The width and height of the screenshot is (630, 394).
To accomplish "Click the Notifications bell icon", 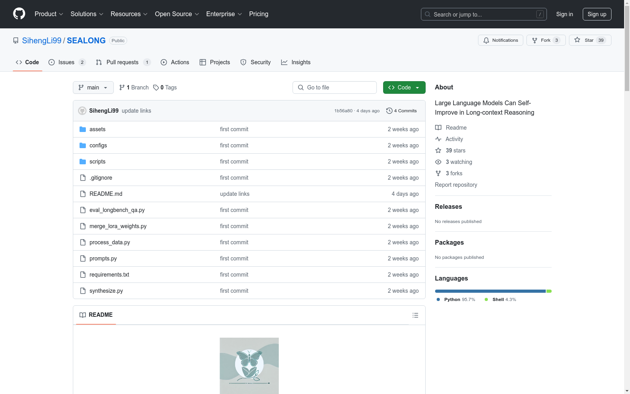I will [486, 40].
